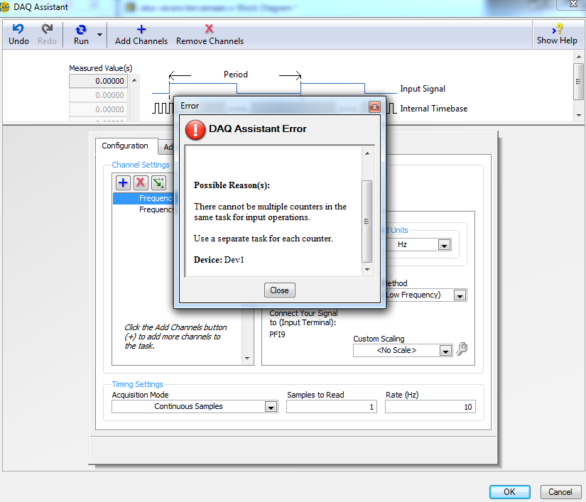Add a channel using the blue plus icon
Viewport: 586px width, 502px height.
click(122, 182)
